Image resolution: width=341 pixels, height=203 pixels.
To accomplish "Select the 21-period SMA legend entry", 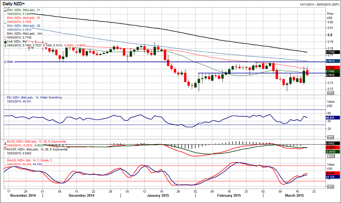I will click(x=24, y=10).
